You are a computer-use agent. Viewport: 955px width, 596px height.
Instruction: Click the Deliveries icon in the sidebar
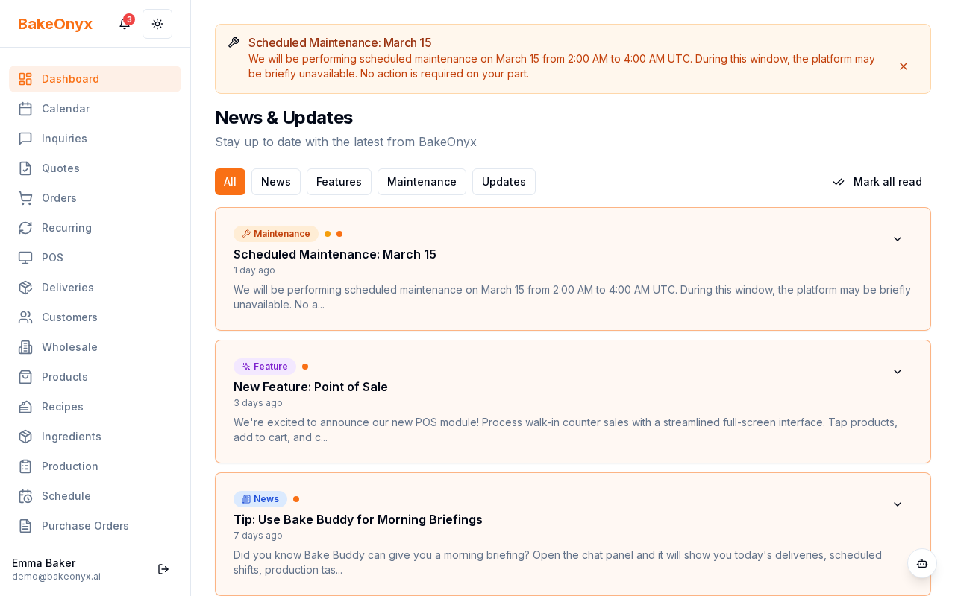click(x=25, y=288)
